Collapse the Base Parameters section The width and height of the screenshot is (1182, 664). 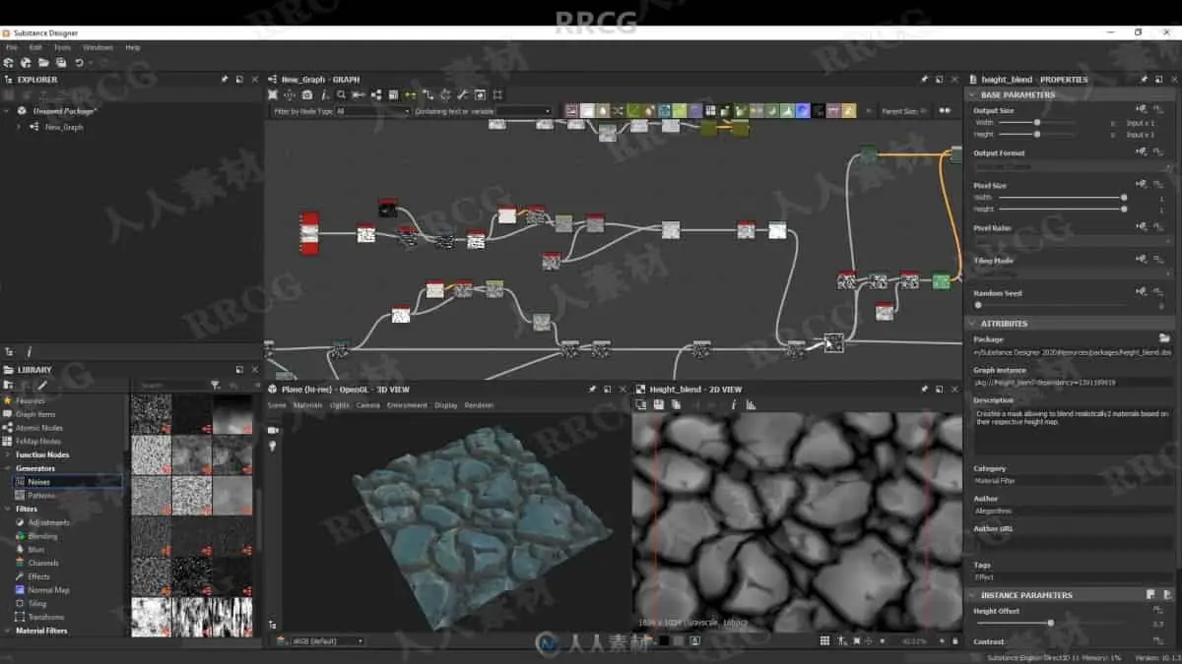point(972,95)
